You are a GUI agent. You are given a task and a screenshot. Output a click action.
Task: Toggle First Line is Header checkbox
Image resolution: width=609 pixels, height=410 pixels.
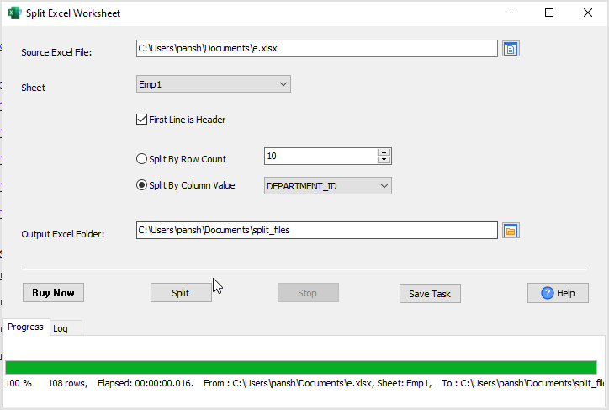[x=141, y=120]
